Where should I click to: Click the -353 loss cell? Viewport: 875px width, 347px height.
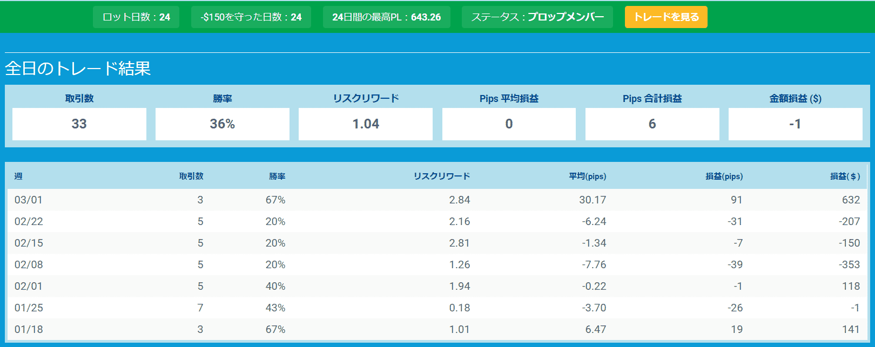(849, 264)
